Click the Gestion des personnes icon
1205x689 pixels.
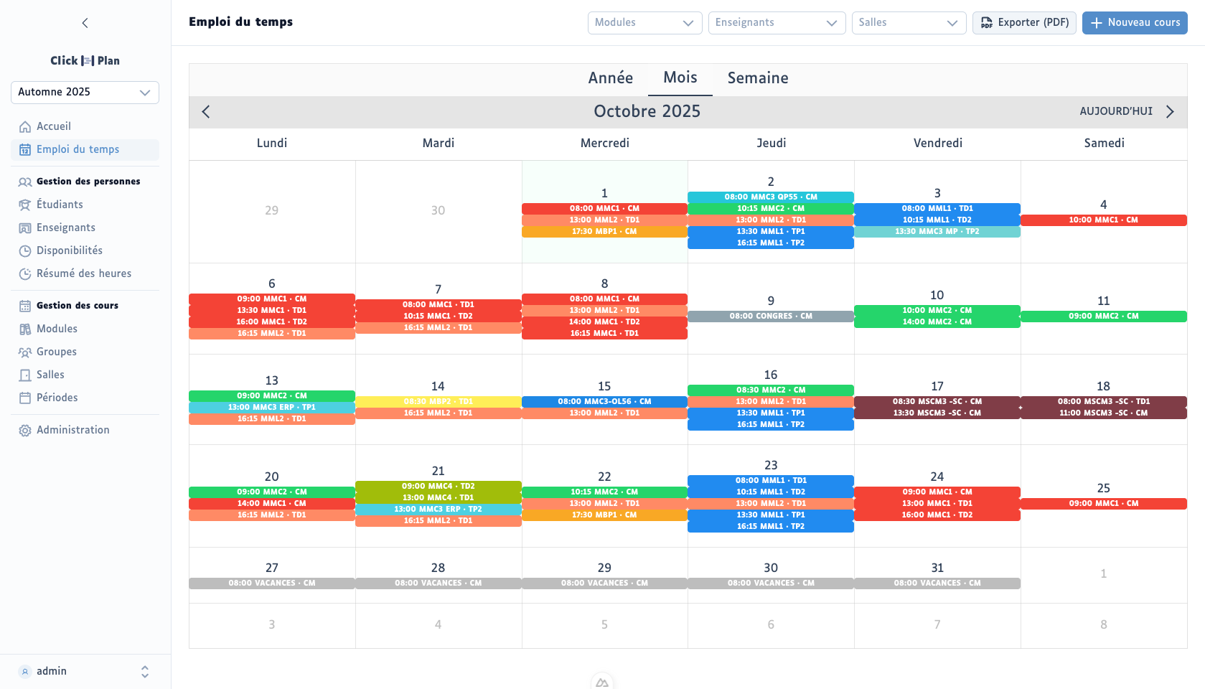25,182
